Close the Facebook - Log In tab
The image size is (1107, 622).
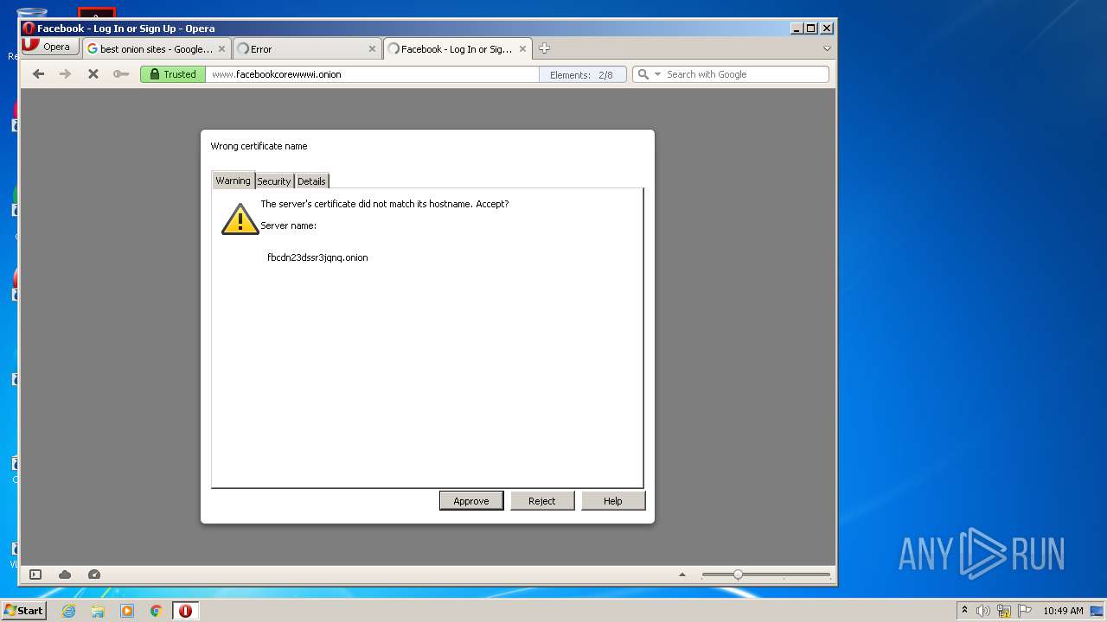(522, 49)
